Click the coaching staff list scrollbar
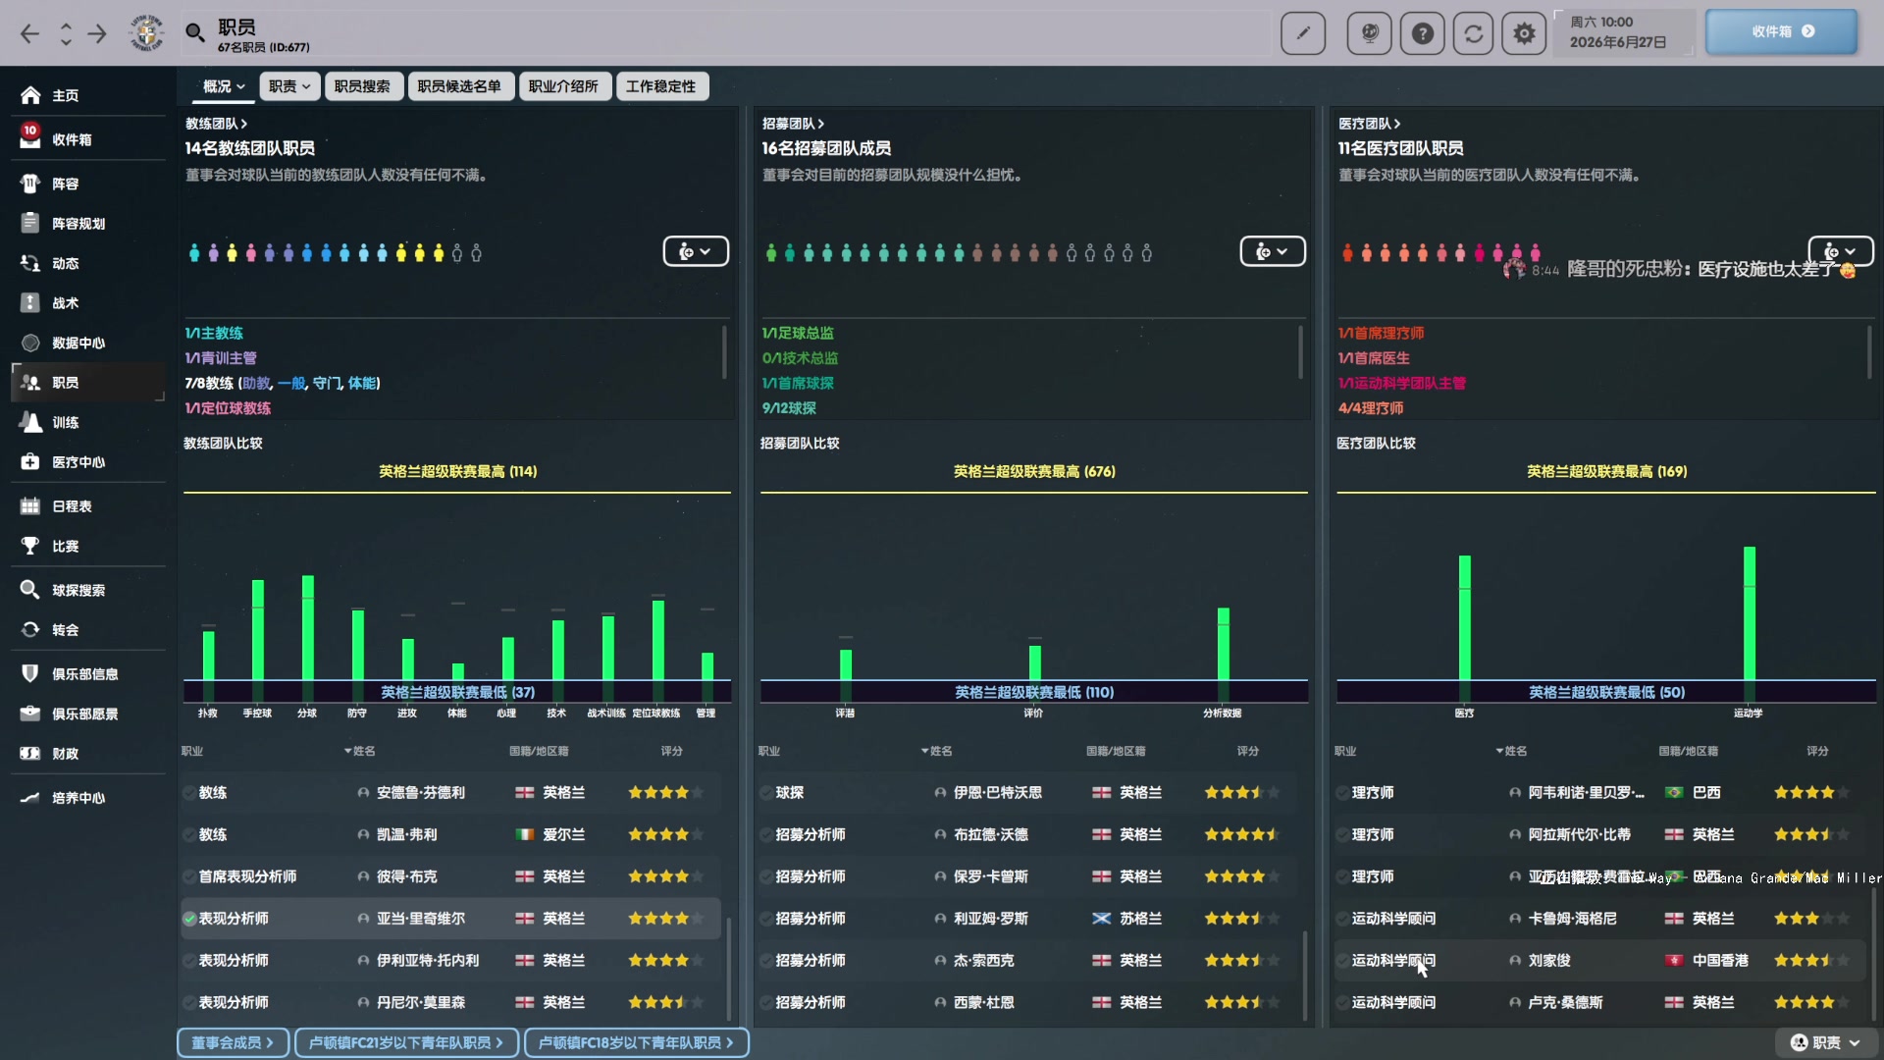Screen dimensions: 1884x1060 [728, 968]
